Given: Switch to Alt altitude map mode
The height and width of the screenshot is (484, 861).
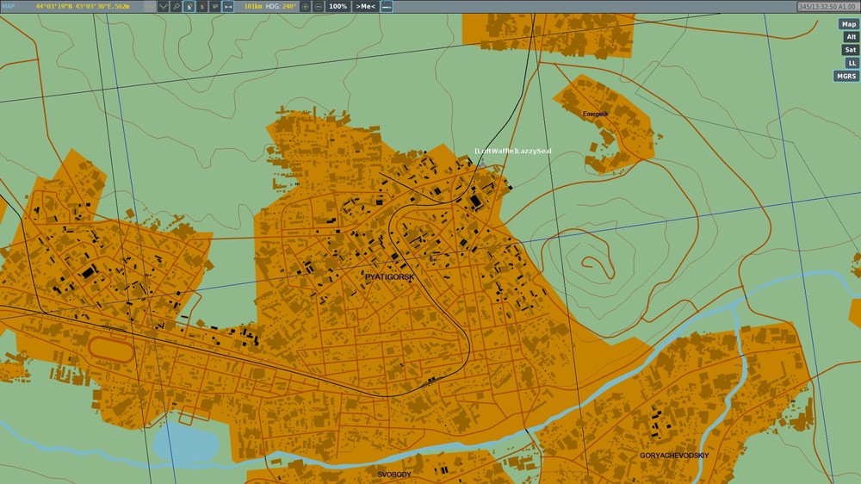Looking at the screenshot, I should pyautogui.click(x=851, y=37).
